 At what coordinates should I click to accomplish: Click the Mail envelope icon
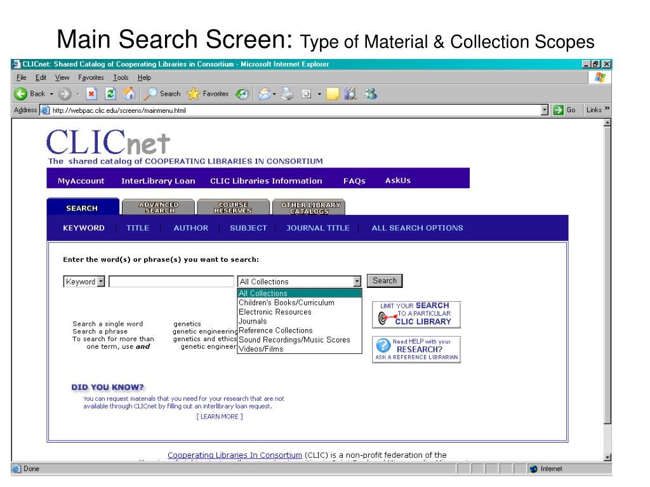point(265,94)
